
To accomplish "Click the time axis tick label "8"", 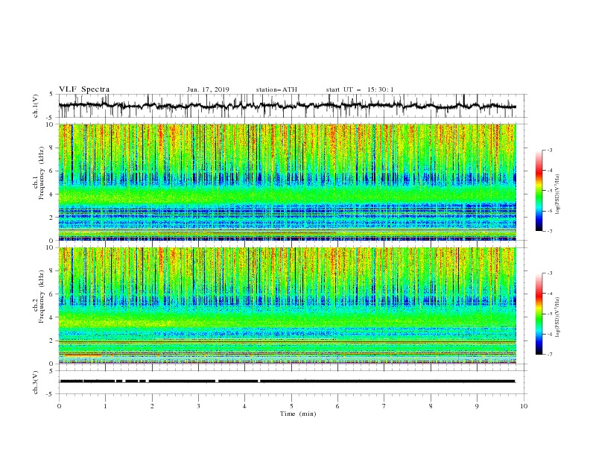I will pyautogui.click(x=431, y=406).
